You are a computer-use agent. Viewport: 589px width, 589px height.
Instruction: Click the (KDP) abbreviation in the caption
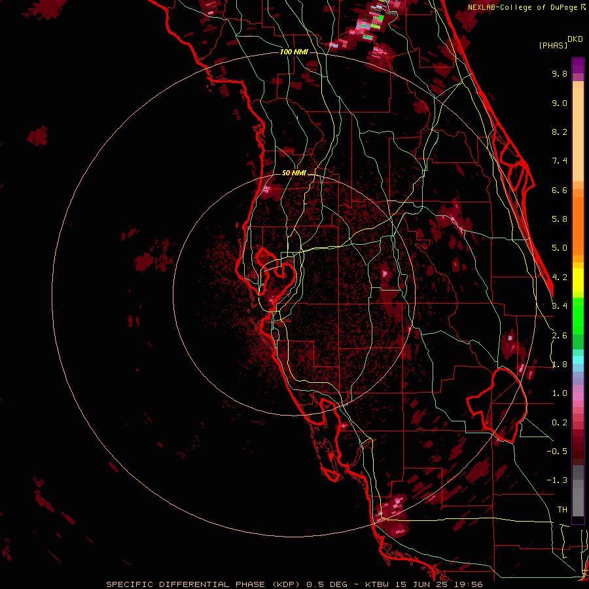286,584
